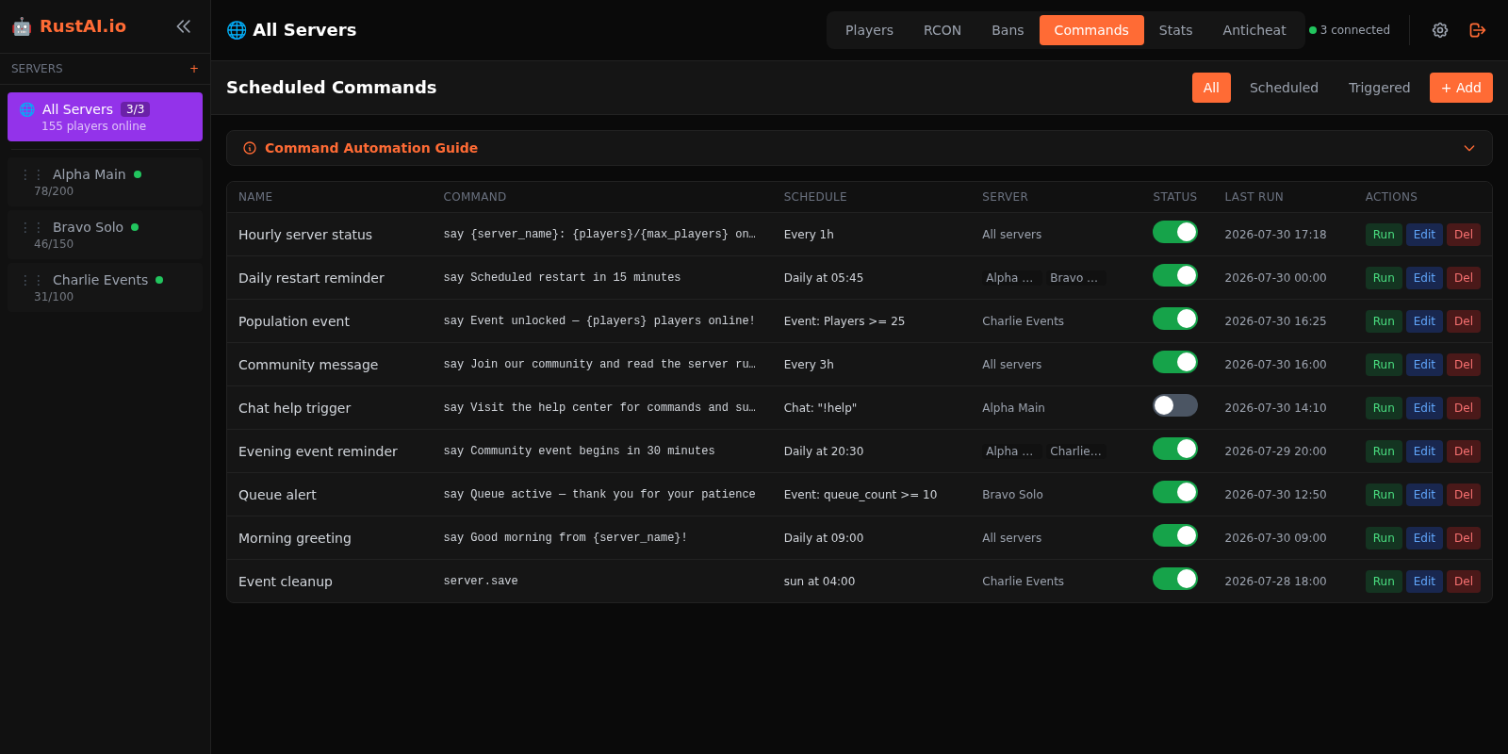This screenshot has height=754, width=1508.
Task: Open settings gear icon
Action: (x=1440, y=30)
